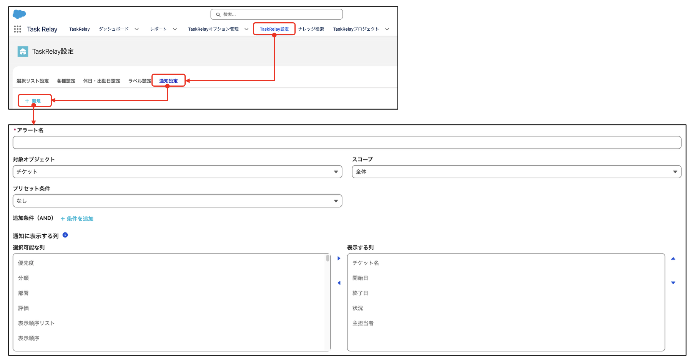
Task: Click the 新規 button
Action: 33,101
